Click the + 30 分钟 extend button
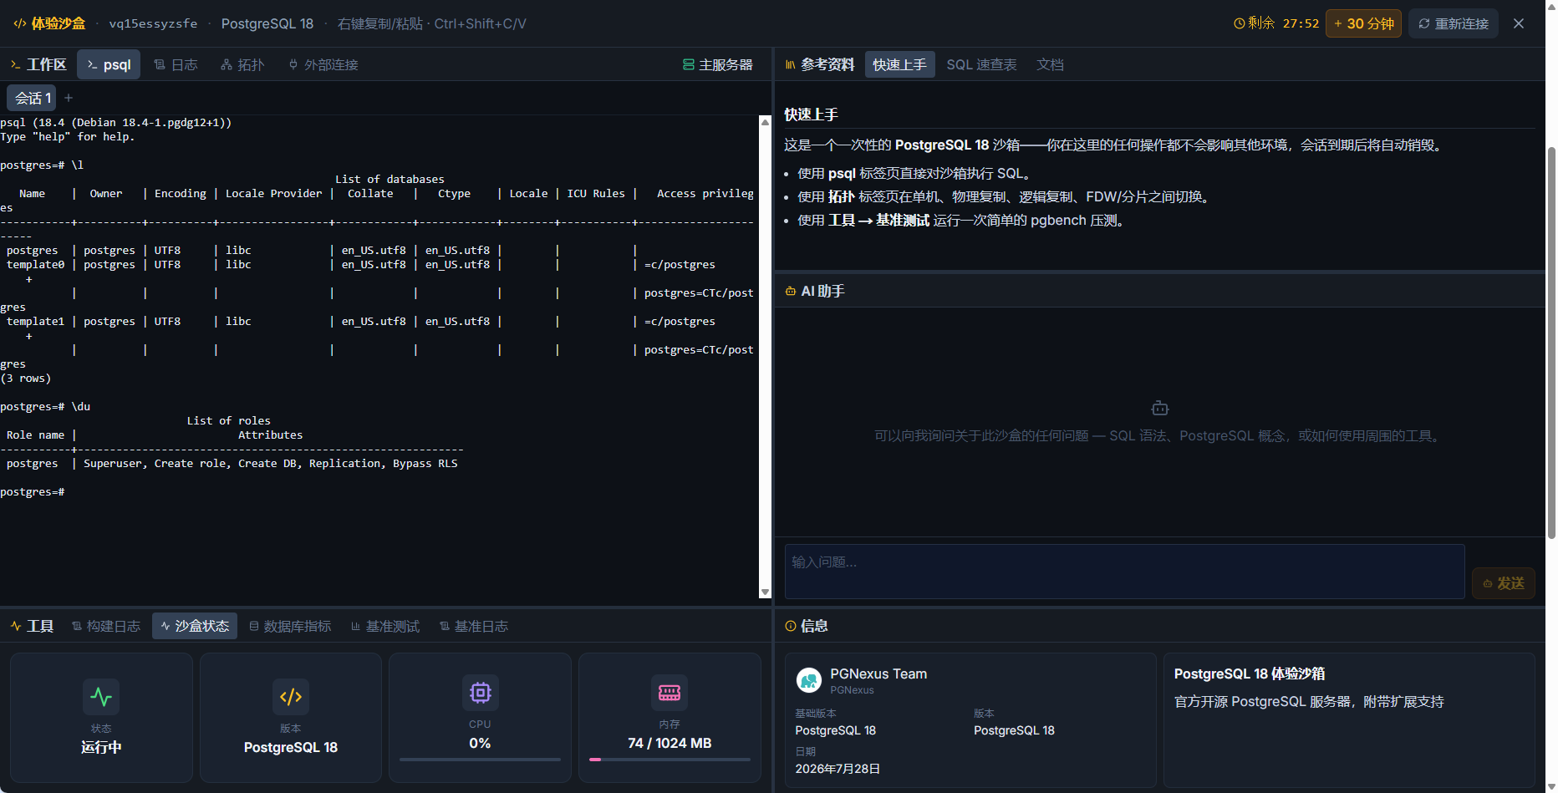 point(1363,23)
